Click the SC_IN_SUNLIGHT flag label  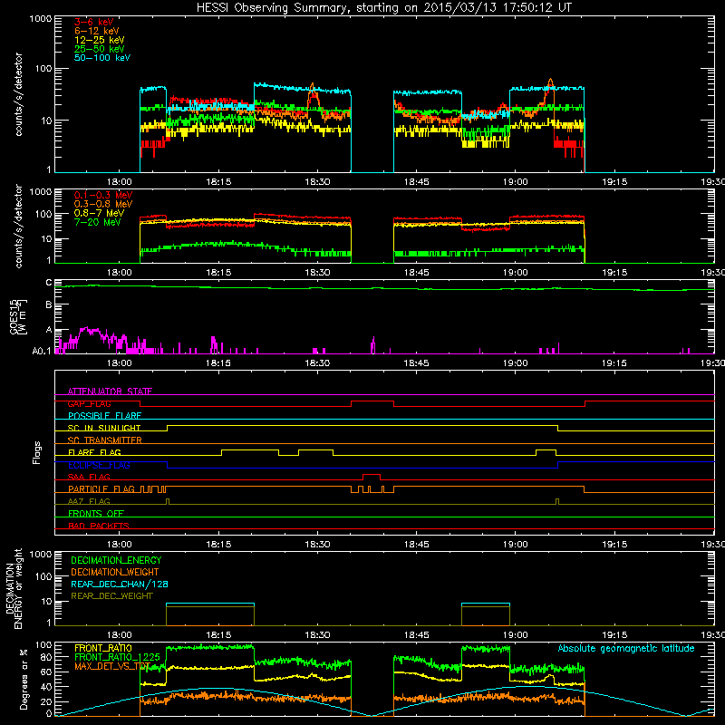(x=104, y=428)
